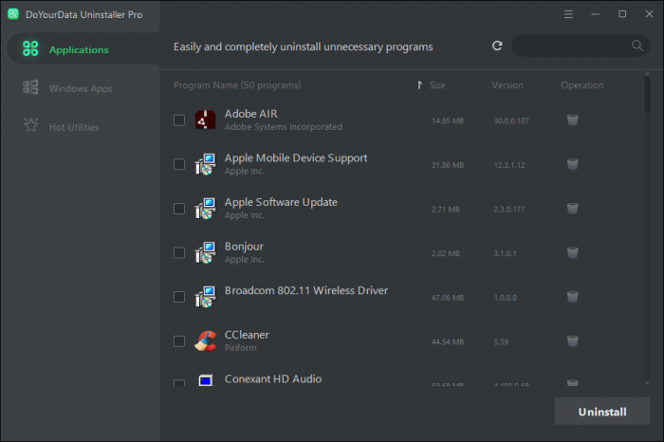
Task: Click trash icon for Broadcom 802.11 Wireless Driver
Action: coord(572,297)
